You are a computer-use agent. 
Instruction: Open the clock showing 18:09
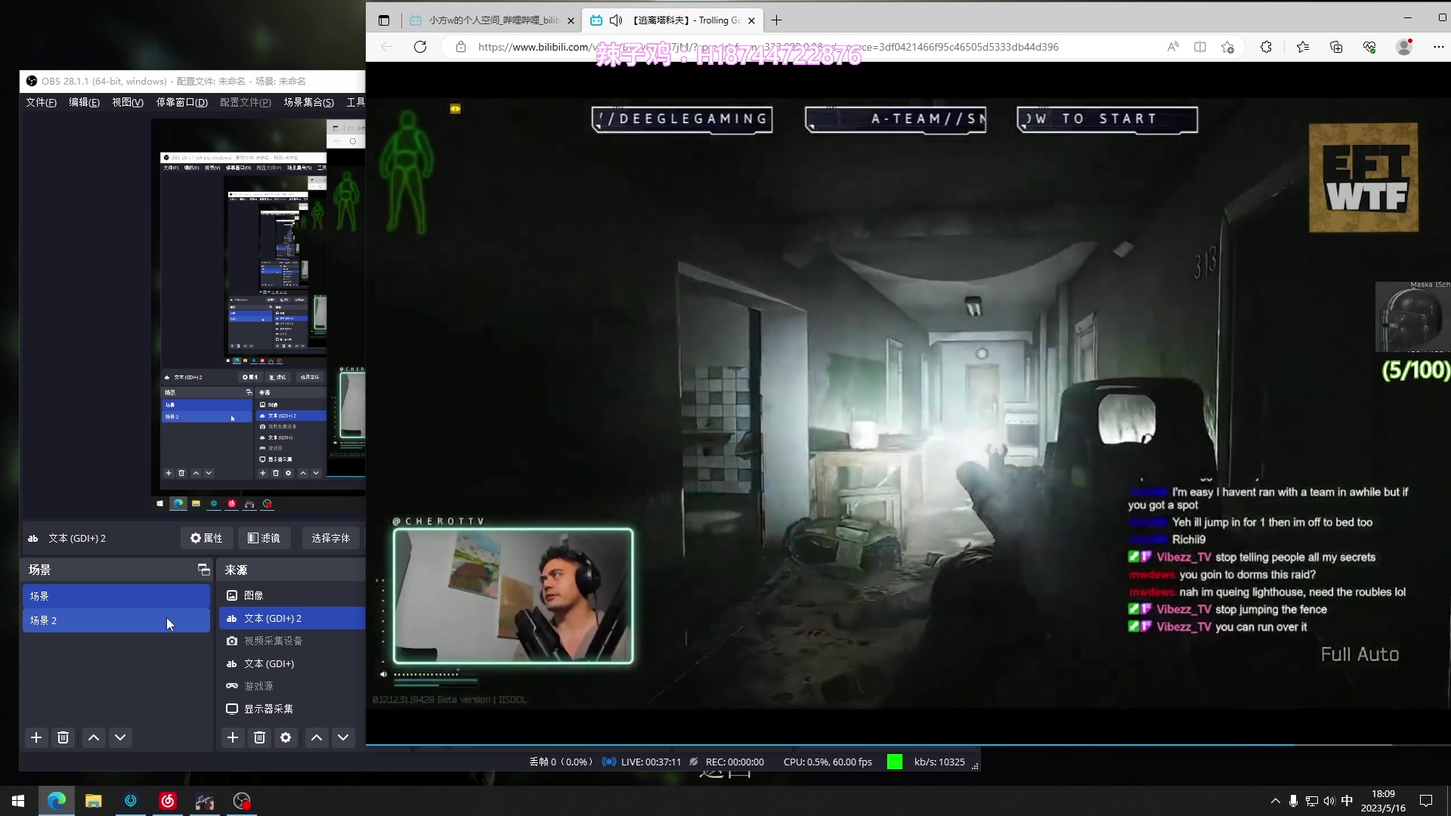[x=1383, y=801]
